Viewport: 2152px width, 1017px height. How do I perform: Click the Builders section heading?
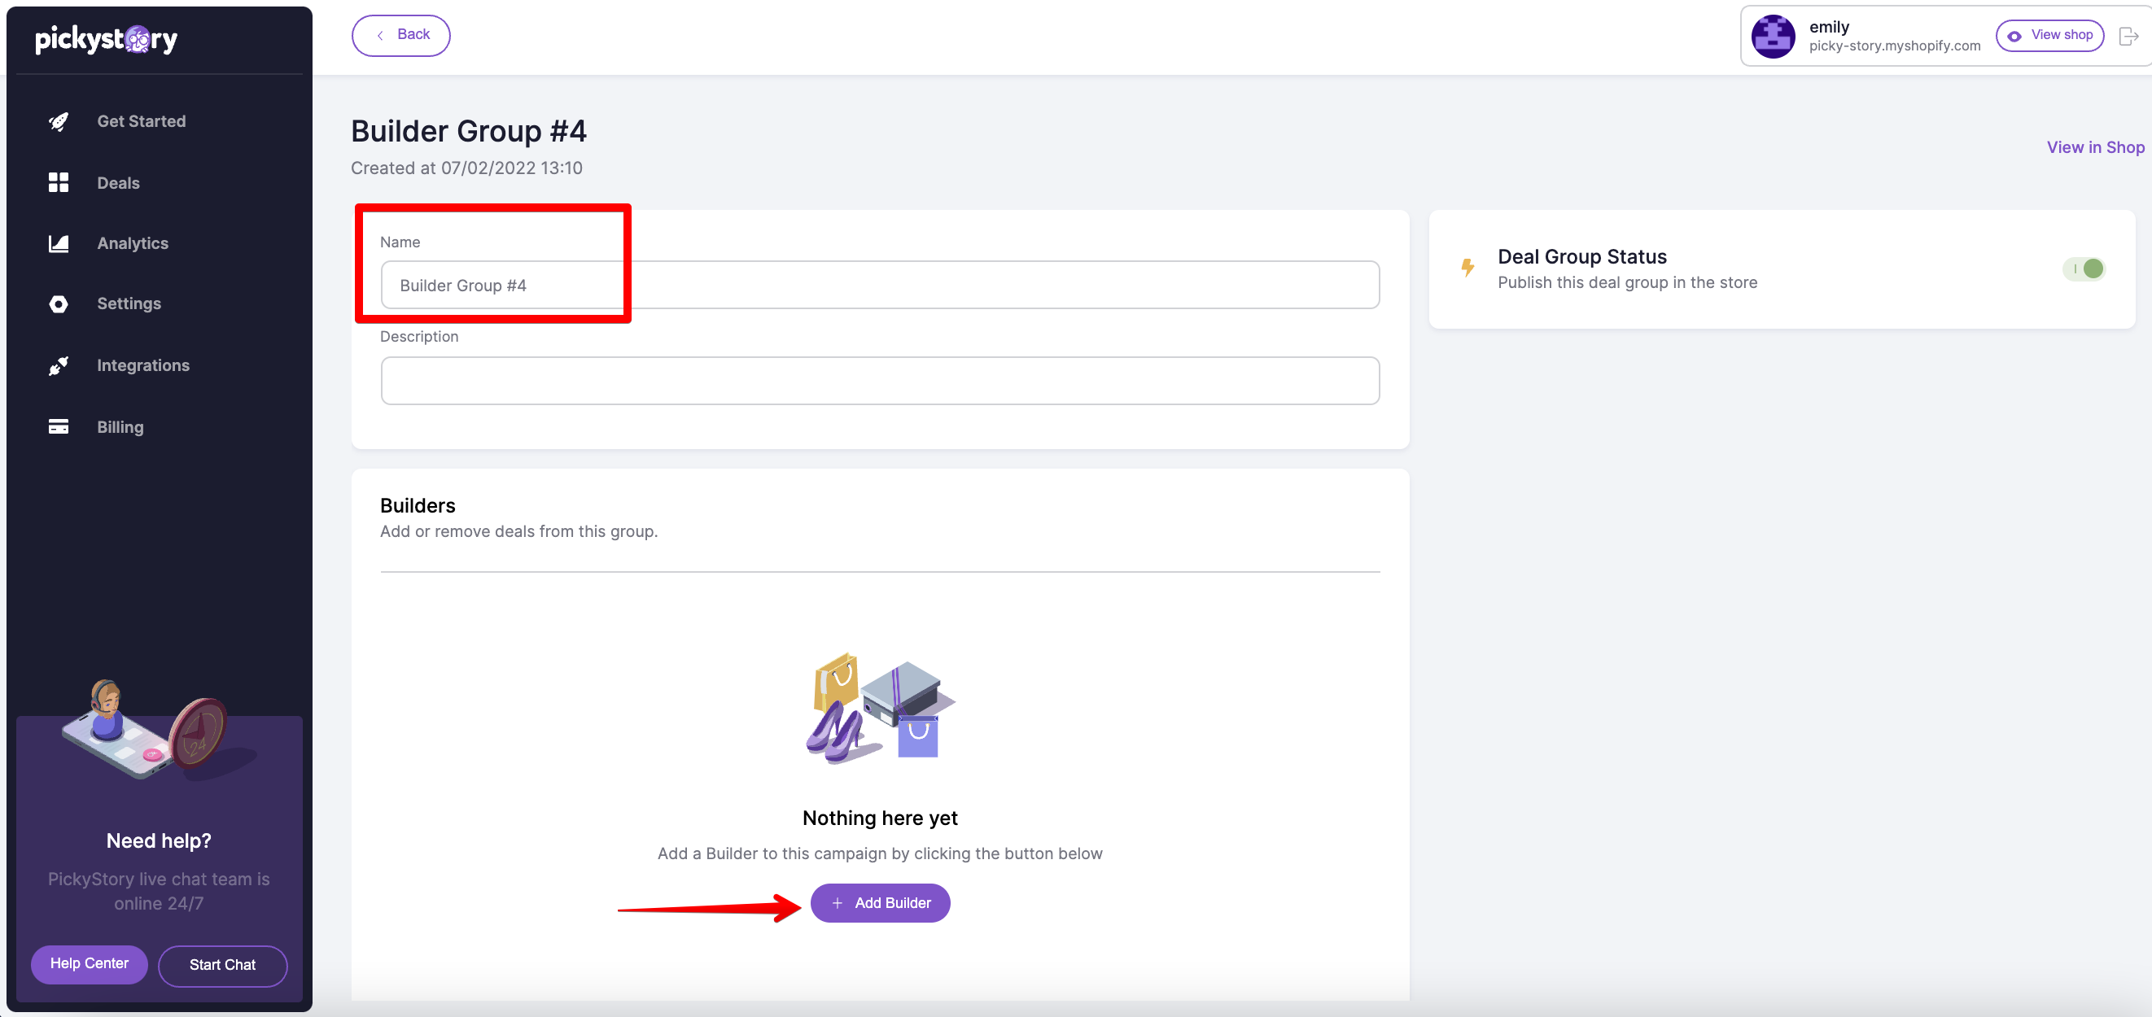418,506
